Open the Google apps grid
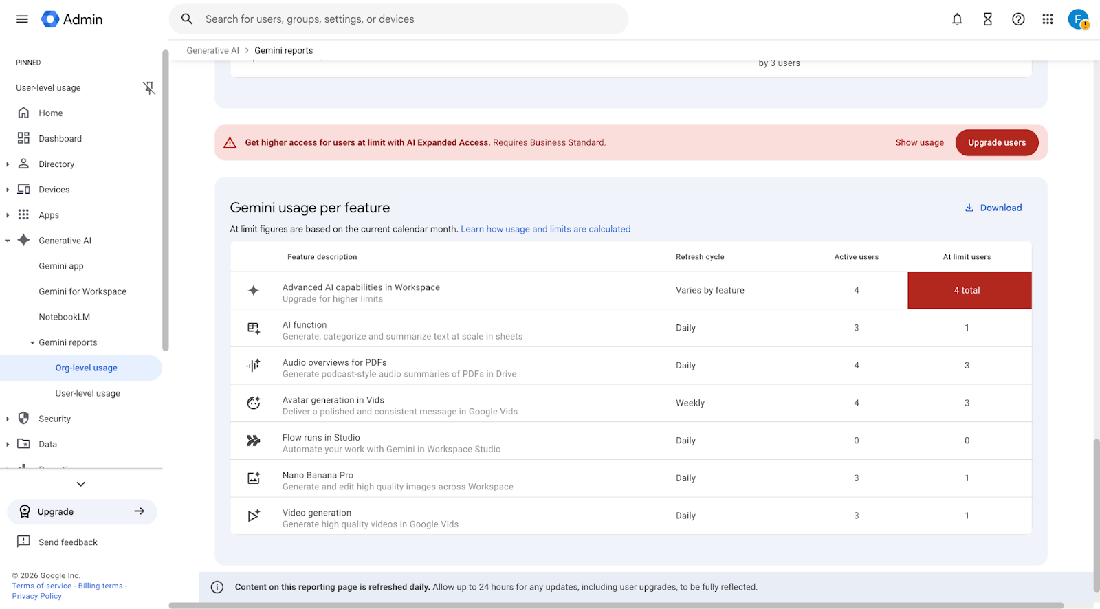Screen dimensions: 1100x609 (x=1048, y=19)
